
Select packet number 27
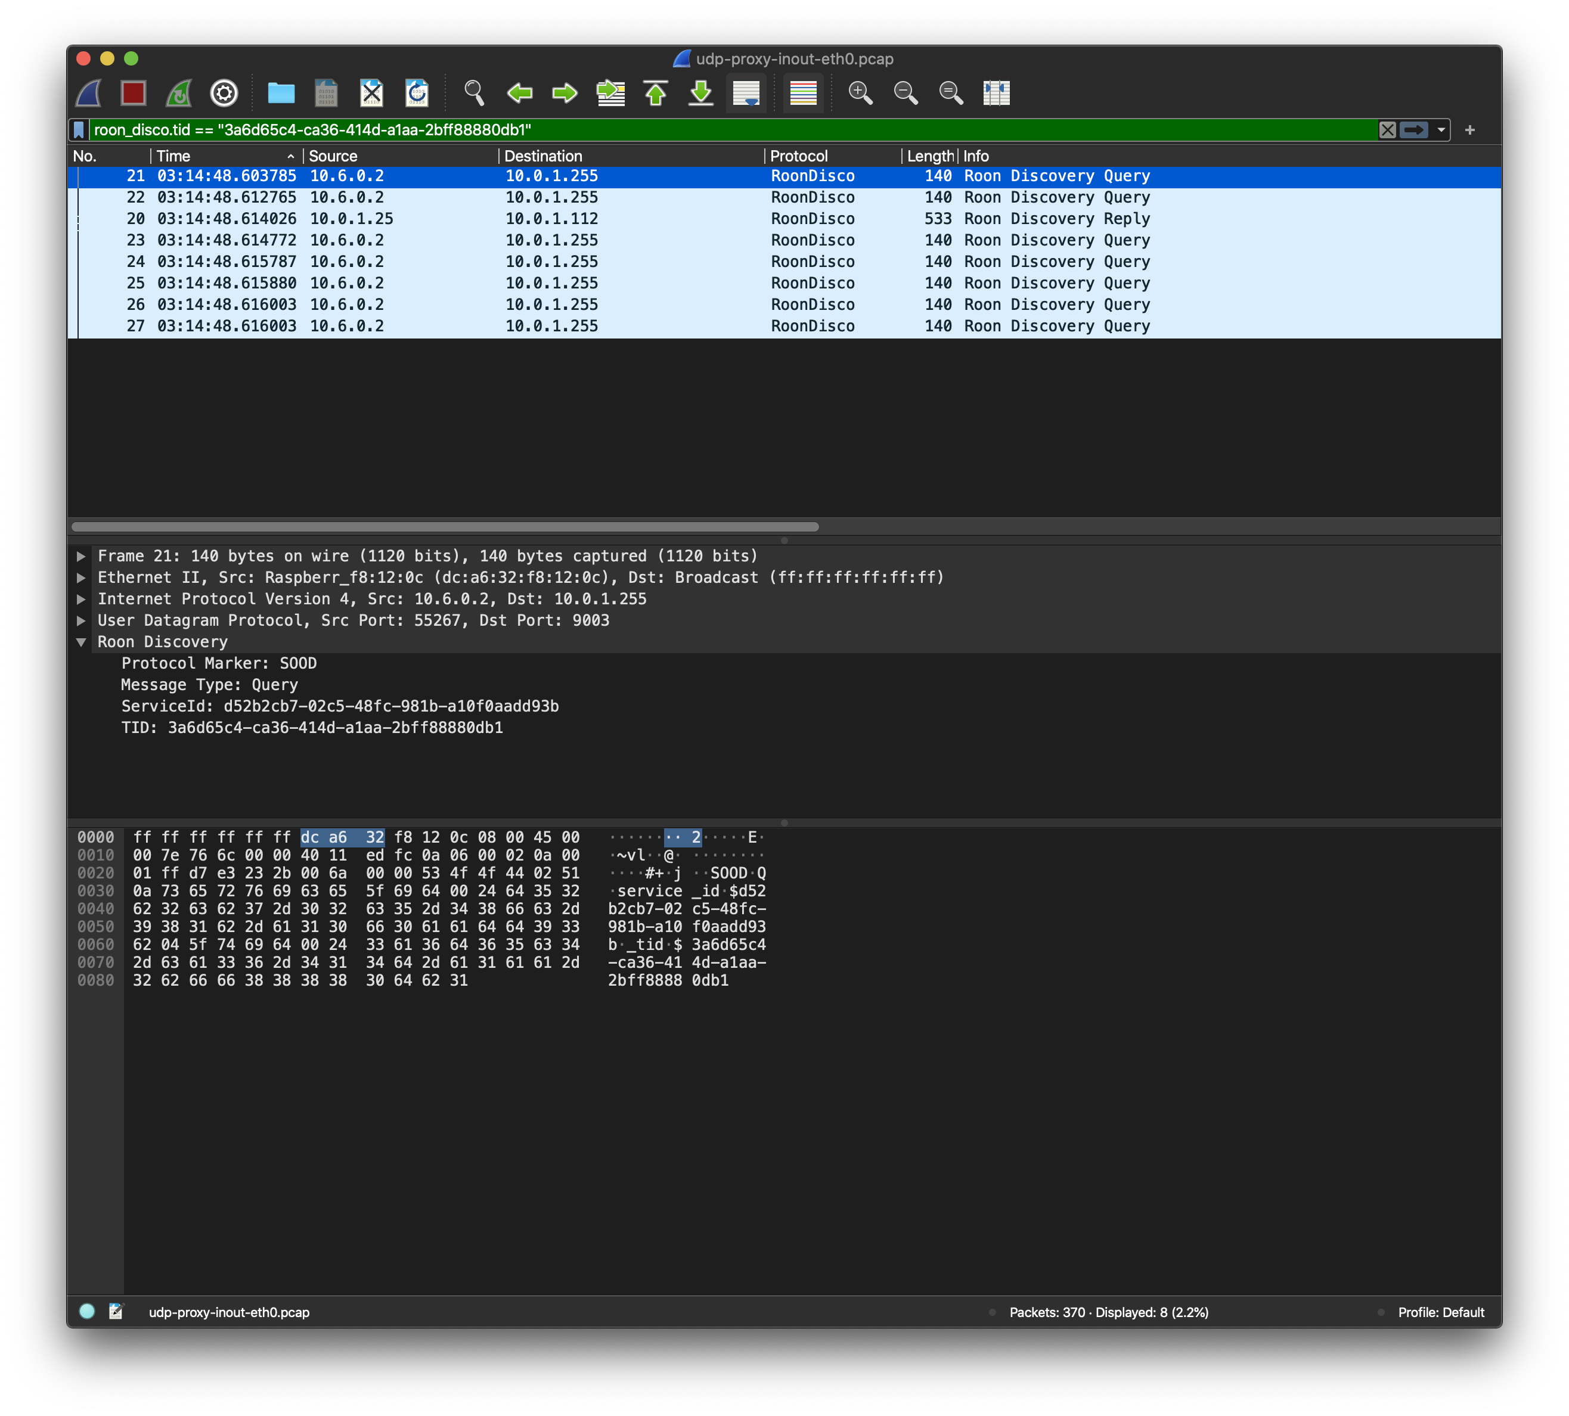click(784, 327)
